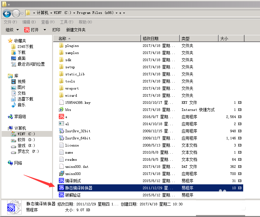Click the el application icon

point(61,124)
